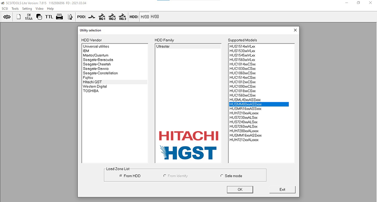Select model HUSMR16xxASSxxx

pyautogui.click(x=259, y=109)
